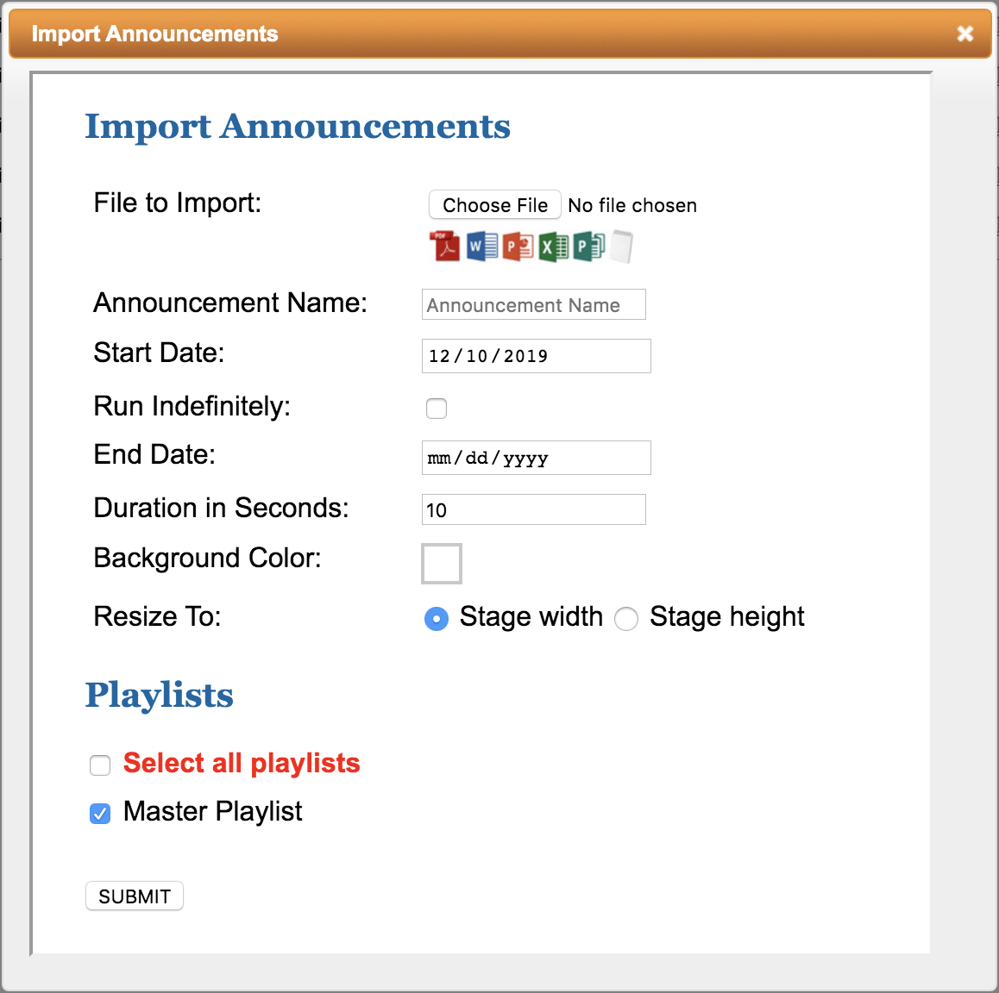This screenshot has width=999, height=993.
Task: Click the PDF file type icon
Action: click(445, 247)
